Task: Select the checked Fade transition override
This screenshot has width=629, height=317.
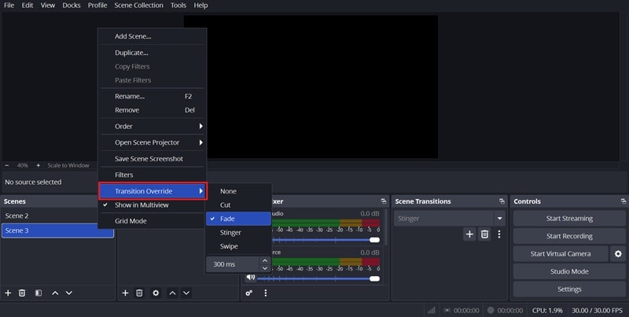Action: point(239,219)
